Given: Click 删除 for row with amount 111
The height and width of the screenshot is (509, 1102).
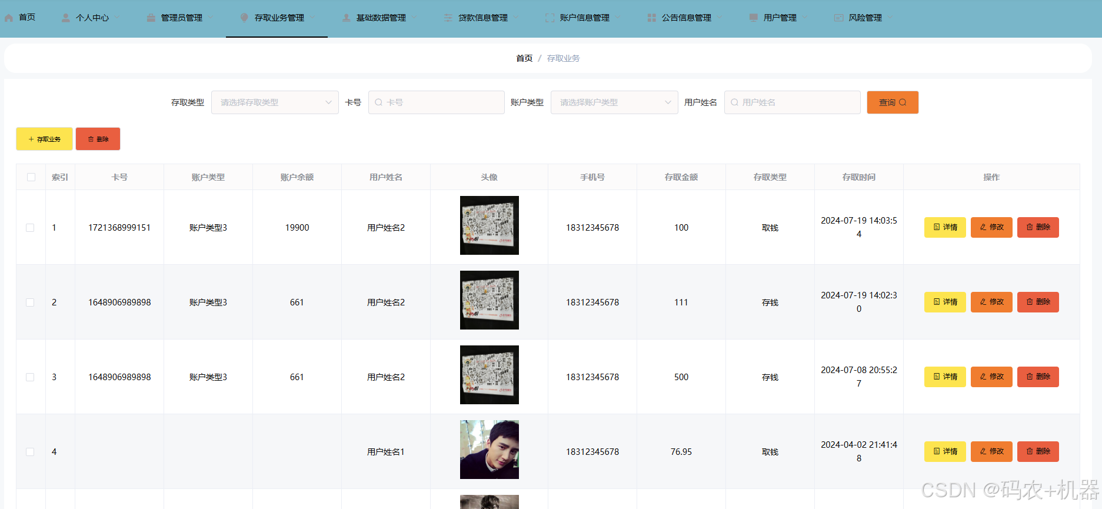Looking at the screenshot, I should 1038,302.
